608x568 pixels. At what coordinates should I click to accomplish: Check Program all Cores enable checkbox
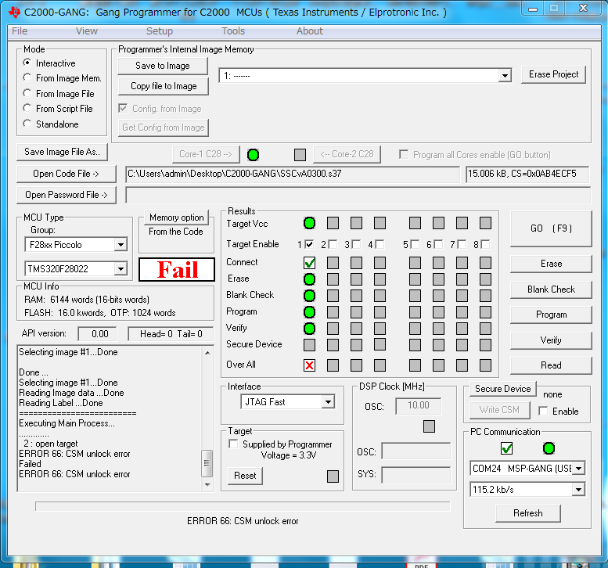tap(404, 155)
